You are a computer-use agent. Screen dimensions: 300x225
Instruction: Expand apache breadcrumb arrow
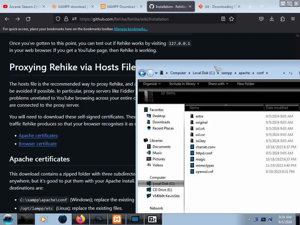click(x=253, y=73)
